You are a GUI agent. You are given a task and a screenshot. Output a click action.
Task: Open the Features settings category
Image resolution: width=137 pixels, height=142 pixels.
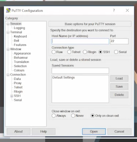point(20,45)
